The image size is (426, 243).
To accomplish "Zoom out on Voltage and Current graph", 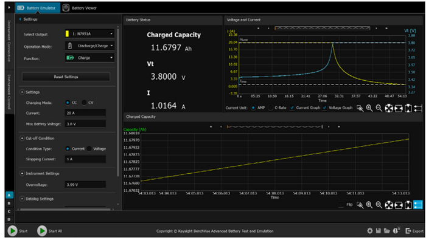I will pos(379,108).
